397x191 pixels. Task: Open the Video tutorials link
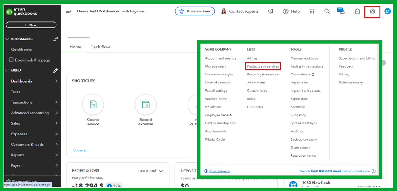coord(219,171)
